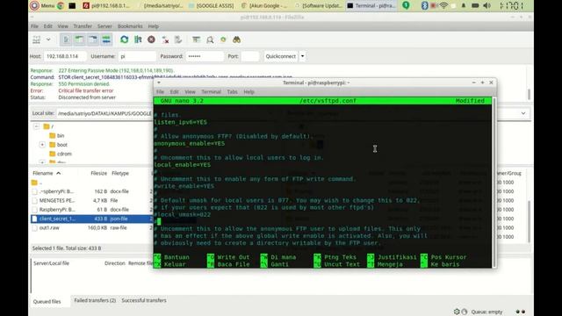Screen dimensions: 562x316
Task: Disconnect from the current server
Action: click(x=165, y=39)
